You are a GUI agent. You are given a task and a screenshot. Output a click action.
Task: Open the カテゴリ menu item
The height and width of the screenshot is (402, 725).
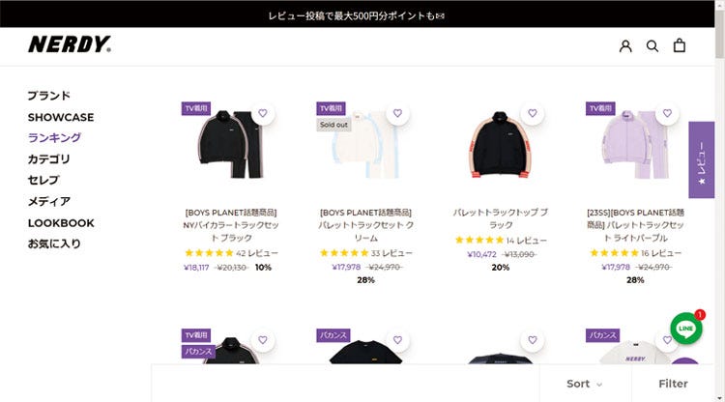tap(48, 158)
